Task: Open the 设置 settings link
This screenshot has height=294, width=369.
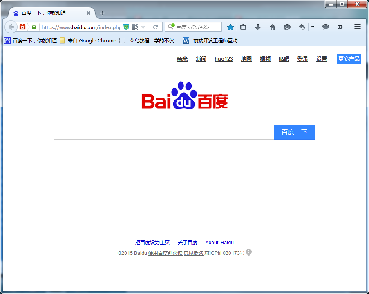Action: (322, 59)
